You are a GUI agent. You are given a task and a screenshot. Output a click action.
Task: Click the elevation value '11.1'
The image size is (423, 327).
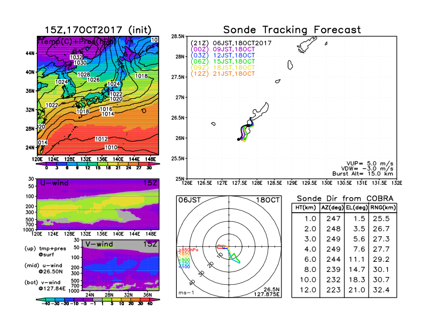click(357, 259)
